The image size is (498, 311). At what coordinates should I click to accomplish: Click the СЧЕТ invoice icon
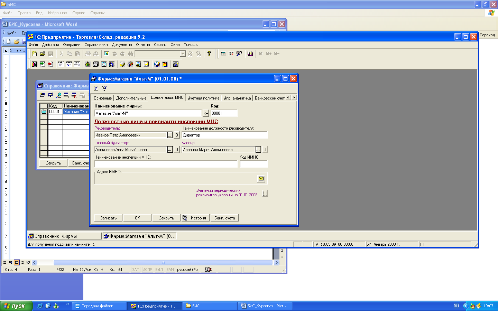pos(61,64)
